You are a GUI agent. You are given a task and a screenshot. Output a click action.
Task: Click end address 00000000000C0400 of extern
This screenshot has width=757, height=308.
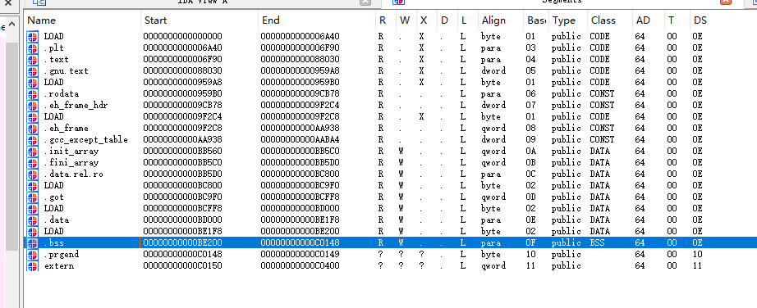[x=300, y=265]
